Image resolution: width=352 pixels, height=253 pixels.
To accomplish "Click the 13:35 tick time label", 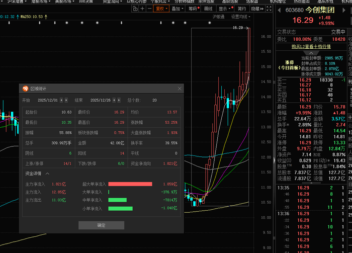I will [283, 188].
